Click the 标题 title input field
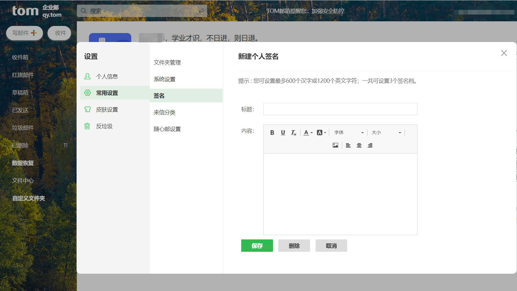Viewport: 517px width, 291px height. [340, 109]
